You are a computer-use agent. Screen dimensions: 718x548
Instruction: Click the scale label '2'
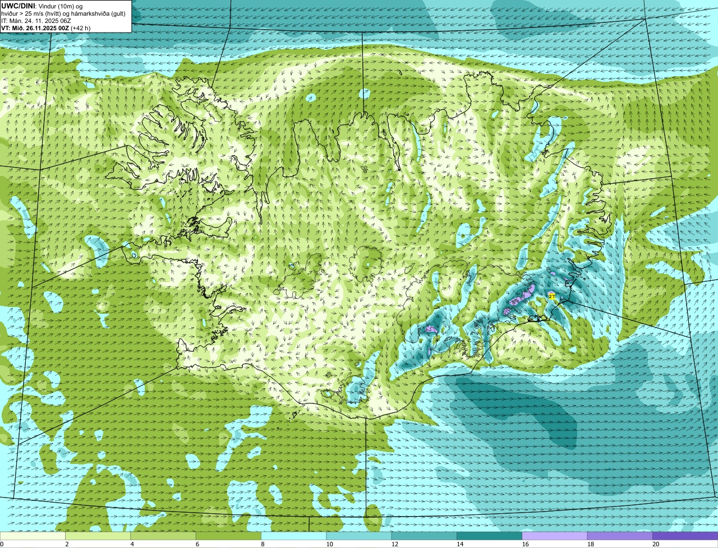tap(67, 544)
